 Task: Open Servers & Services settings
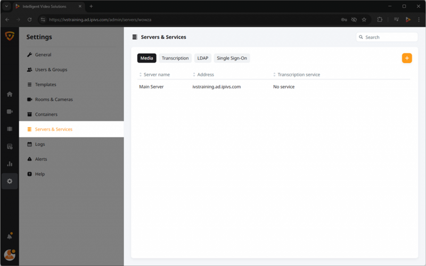[71, 129]
